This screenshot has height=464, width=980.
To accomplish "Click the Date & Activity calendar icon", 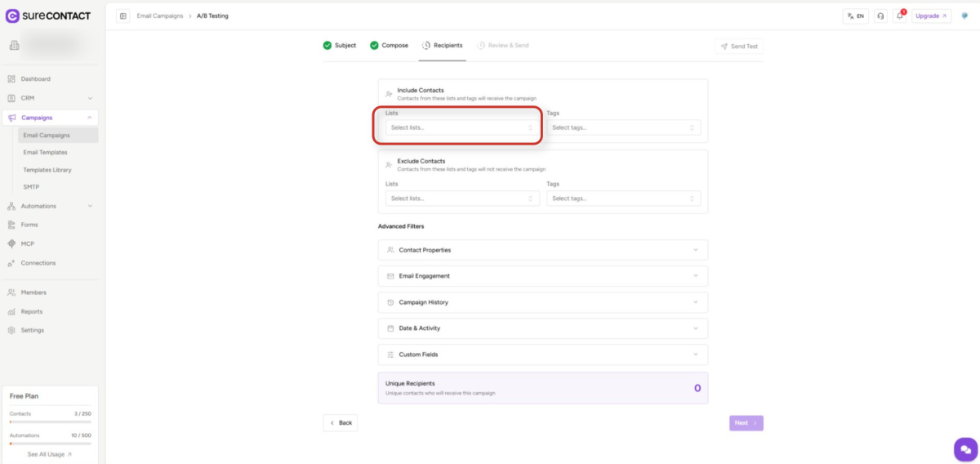I will coord(390,328).
